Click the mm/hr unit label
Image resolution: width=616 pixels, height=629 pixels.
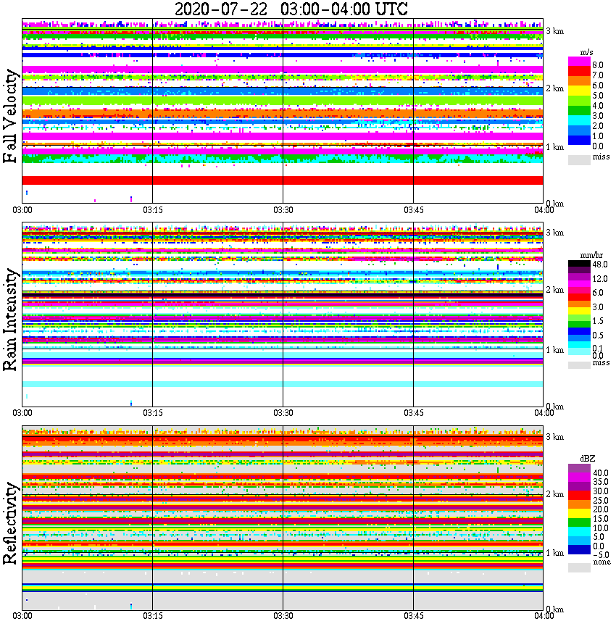(591, 255)
